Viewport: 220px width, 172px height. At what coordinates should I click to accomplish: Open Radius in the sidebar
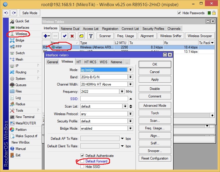pos(20,104)
